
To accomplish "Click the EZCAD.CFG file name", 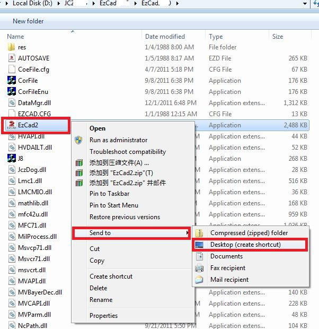I will (x=34, y=114).
